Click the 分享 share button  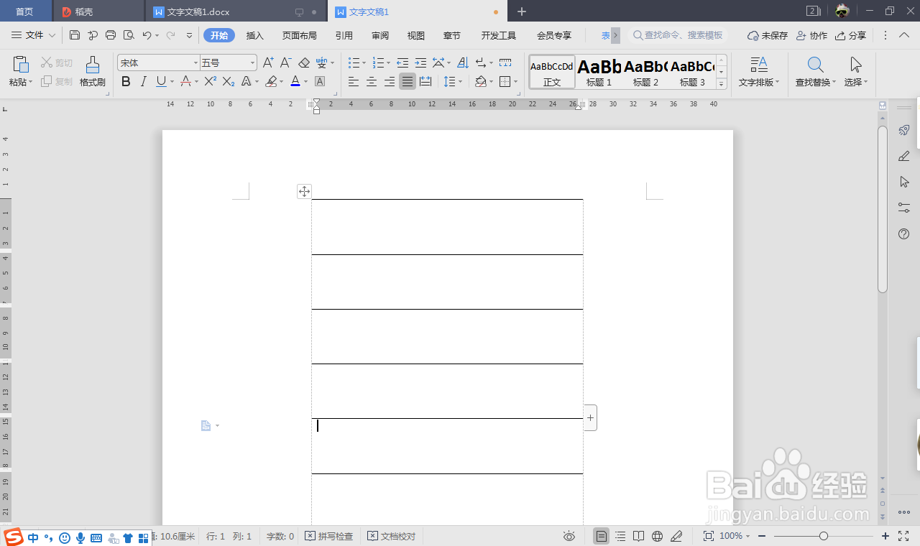850,35
